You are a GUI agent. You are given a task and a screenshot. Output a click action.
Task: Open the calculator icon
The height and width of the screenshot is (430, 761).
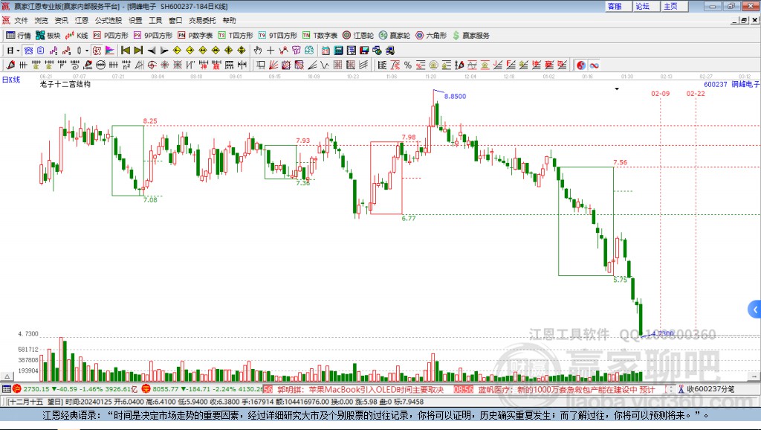tap(338, 51)
